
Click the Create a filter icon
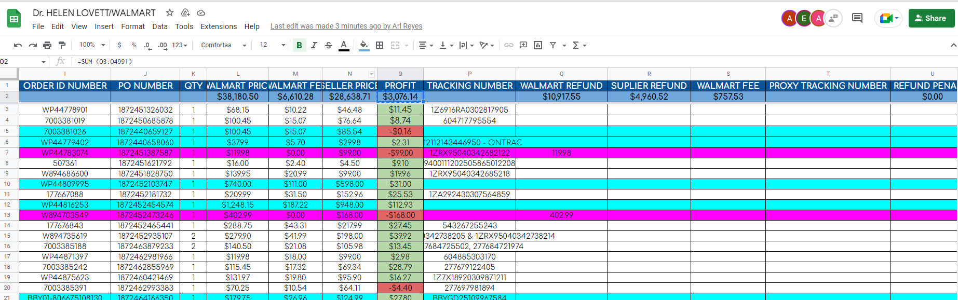pos(553,45)
